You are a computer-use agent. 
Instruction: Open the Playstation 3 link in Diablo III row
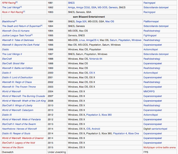tap(93, 114)
